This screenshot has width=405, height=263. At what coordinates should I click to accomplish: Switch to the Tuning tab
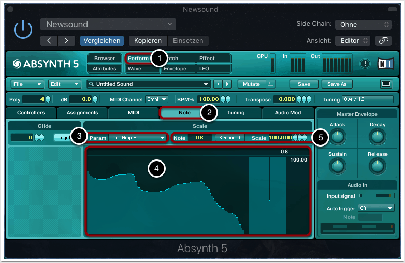(x=236, y=112)
